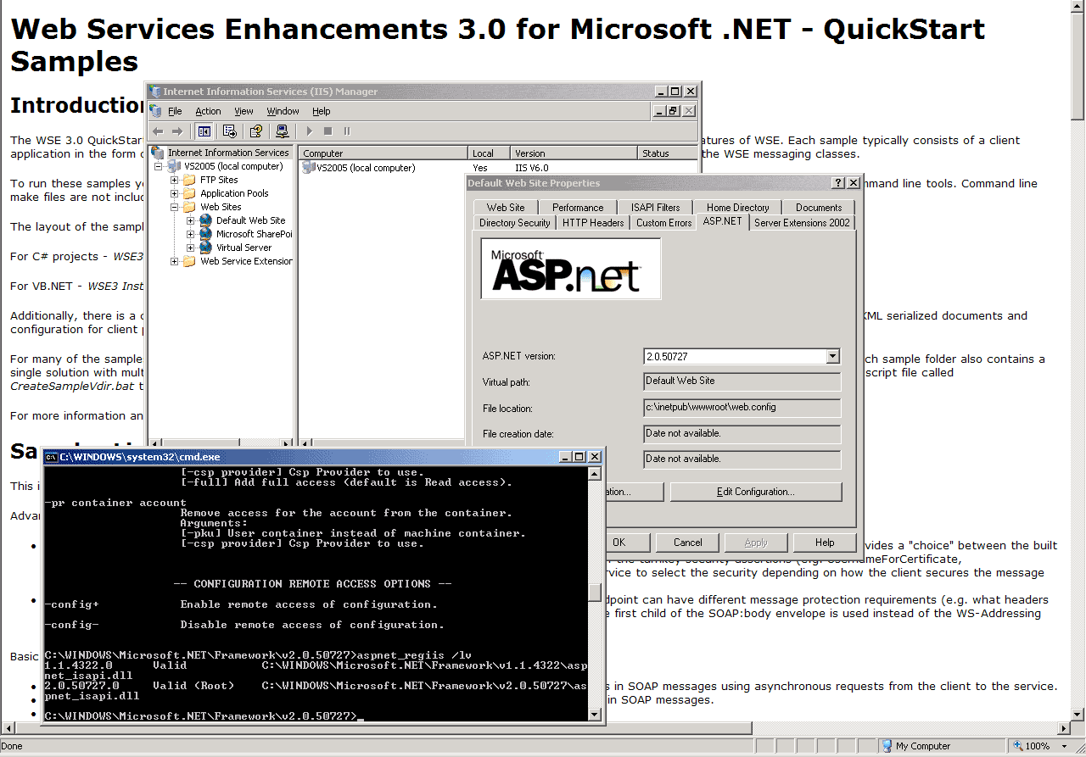Toggle the Show/Hide Console Tree toolbar icon
This screenshot has width=1086, height=757.
point(204,131)
